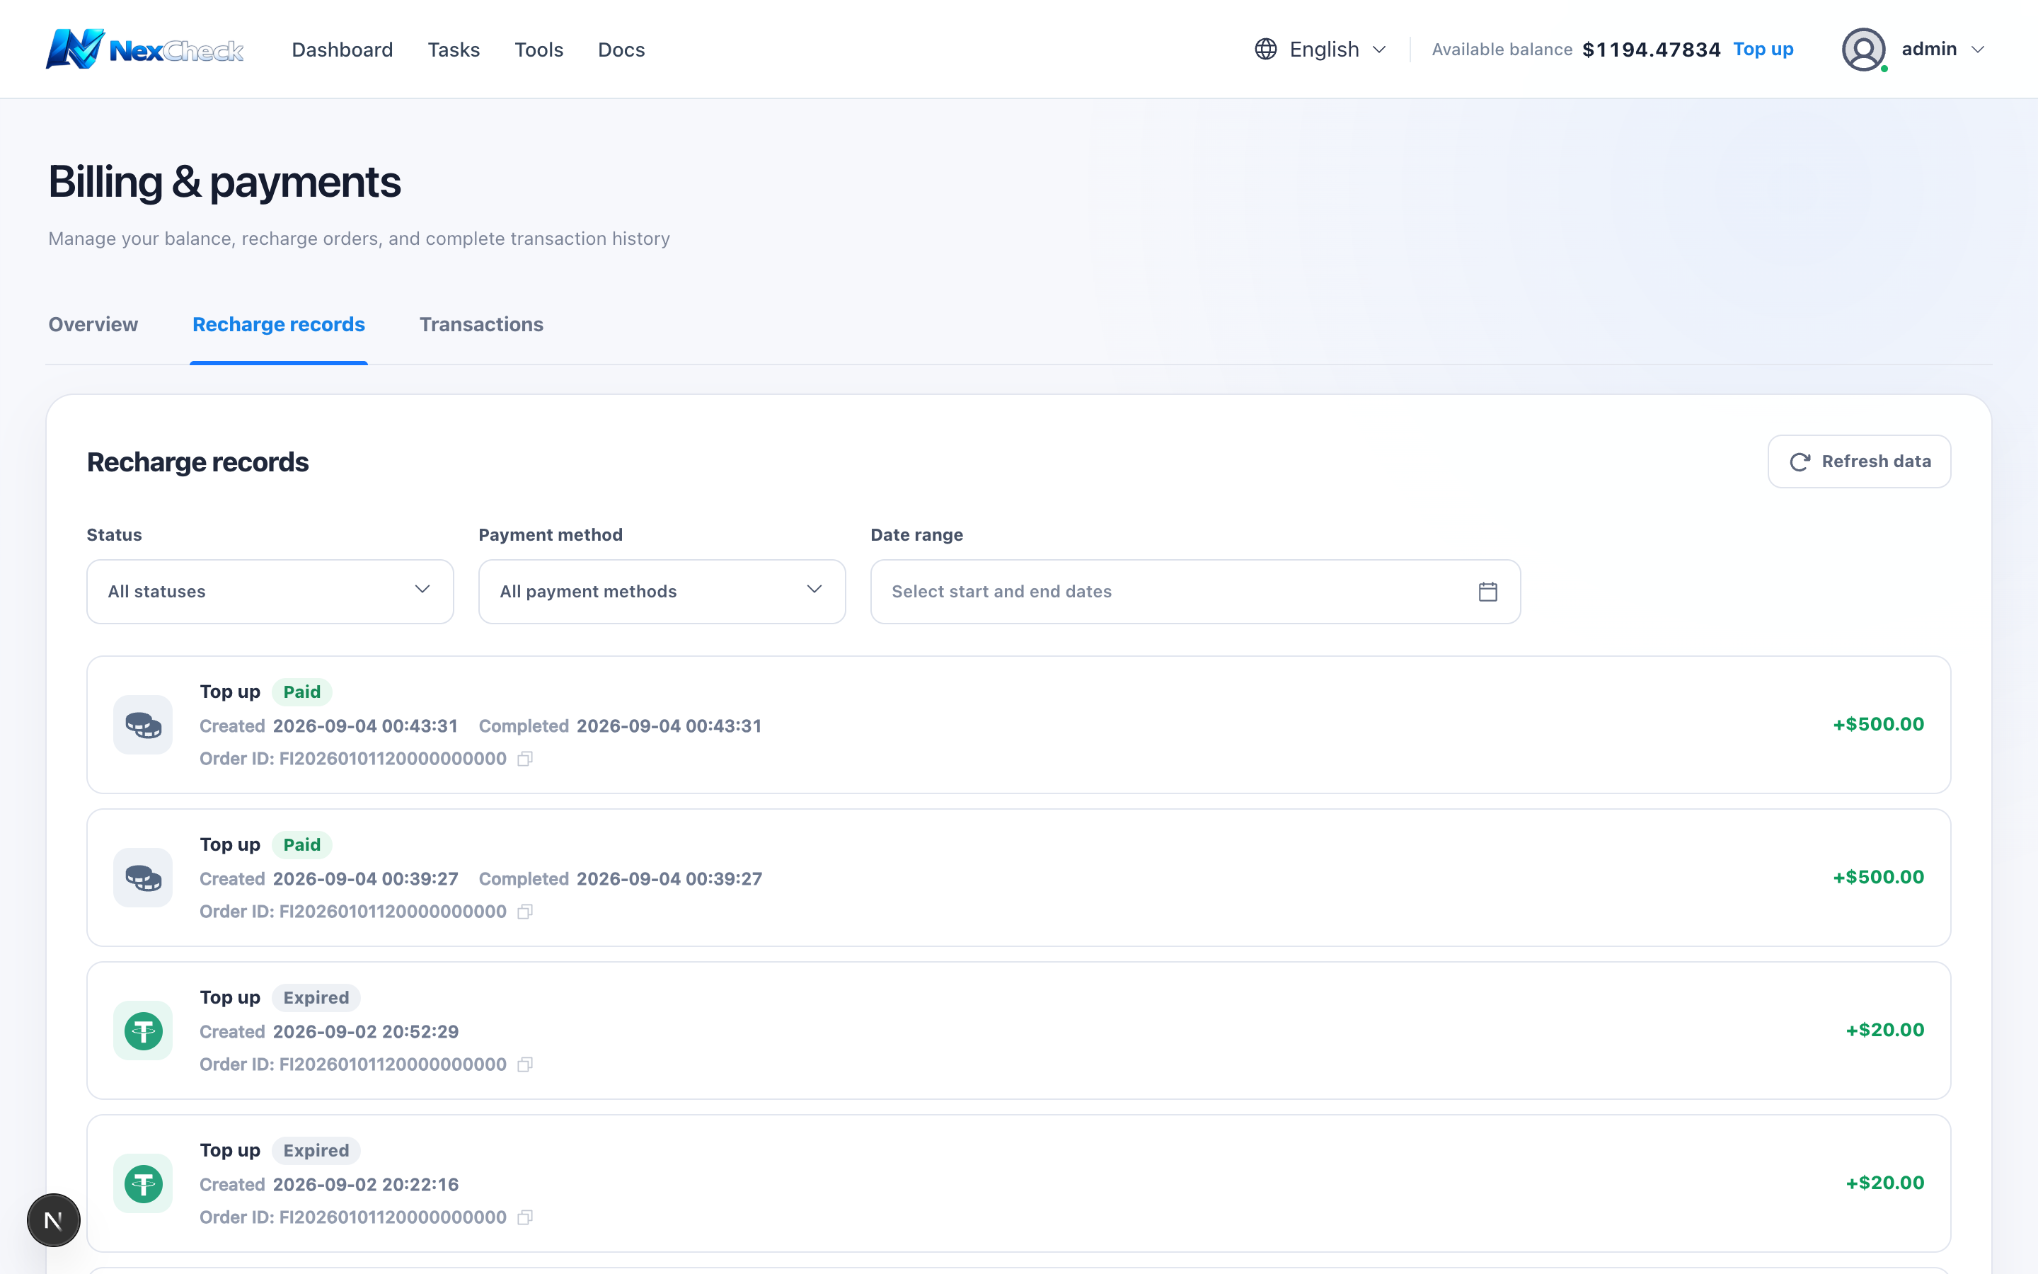Click the Status filter label
The height and width of the screenshot is (1274, 2038).
coord(115,535)
